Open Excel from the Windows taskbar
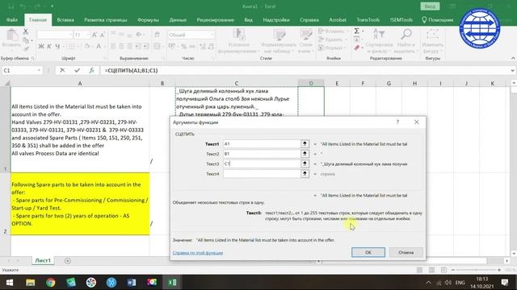This screenshot has height=290, width=517. [x=172, y=282]
